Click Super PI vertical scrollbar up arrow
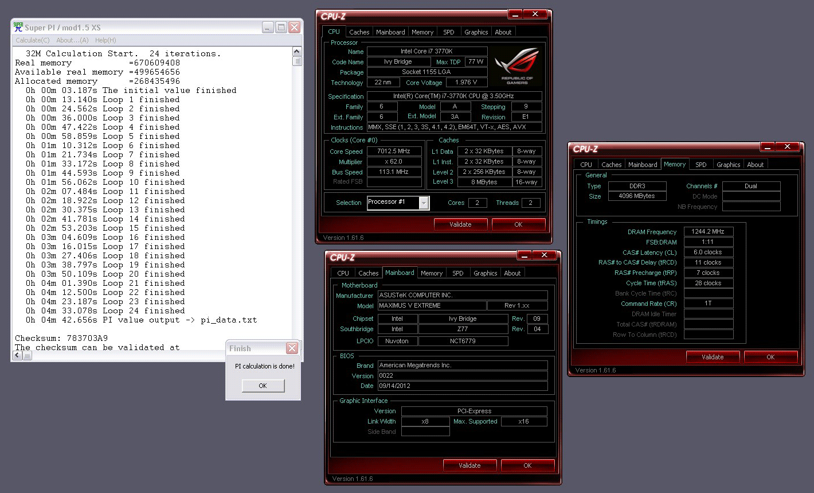Image resolution: width=814 pixels, height=493 pixels. coord(296,52)
